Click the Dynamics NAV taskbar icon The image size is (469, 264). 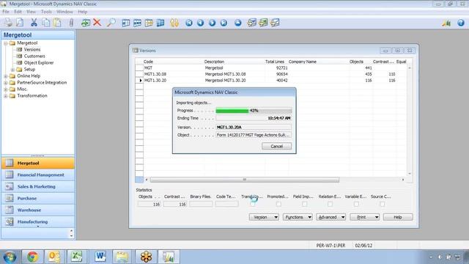coord(169,257)
